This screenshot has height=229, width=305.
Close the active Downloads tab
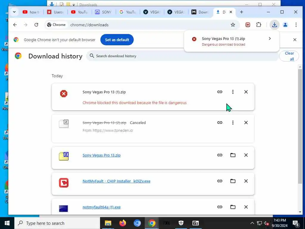[x=231, y=12]
